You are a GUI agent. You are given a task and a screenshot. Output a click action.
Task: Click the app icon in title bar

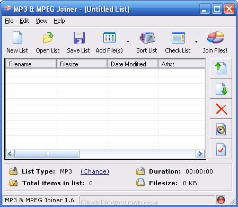(7, 8)
